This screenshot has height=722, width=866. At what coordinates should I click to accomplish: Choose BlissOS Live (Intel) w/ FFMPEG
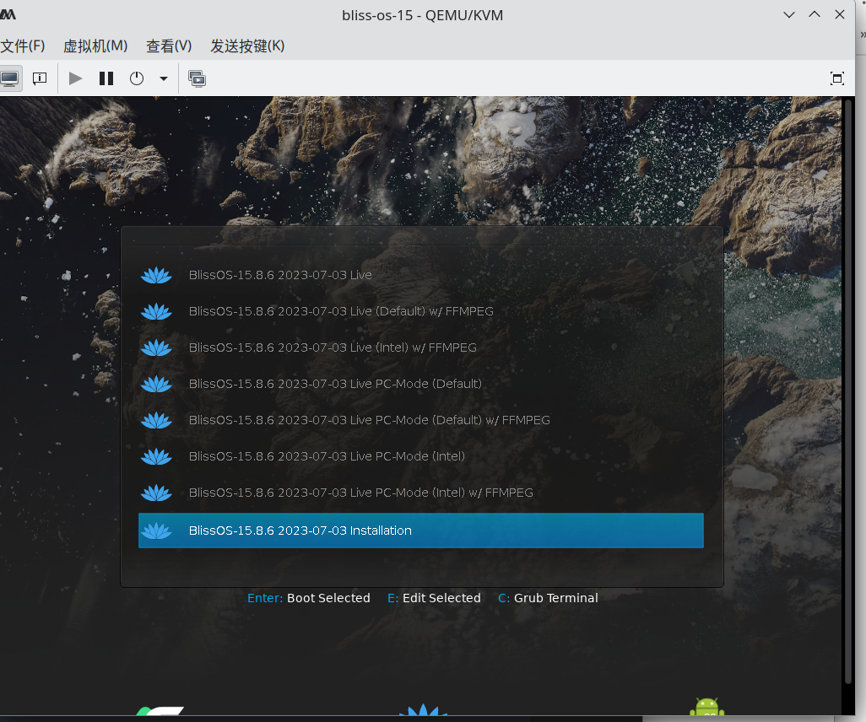(x=333, y=348)
